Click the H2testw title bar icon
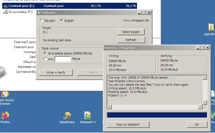This screenshot has width=215, height=133. click(39, 13)
